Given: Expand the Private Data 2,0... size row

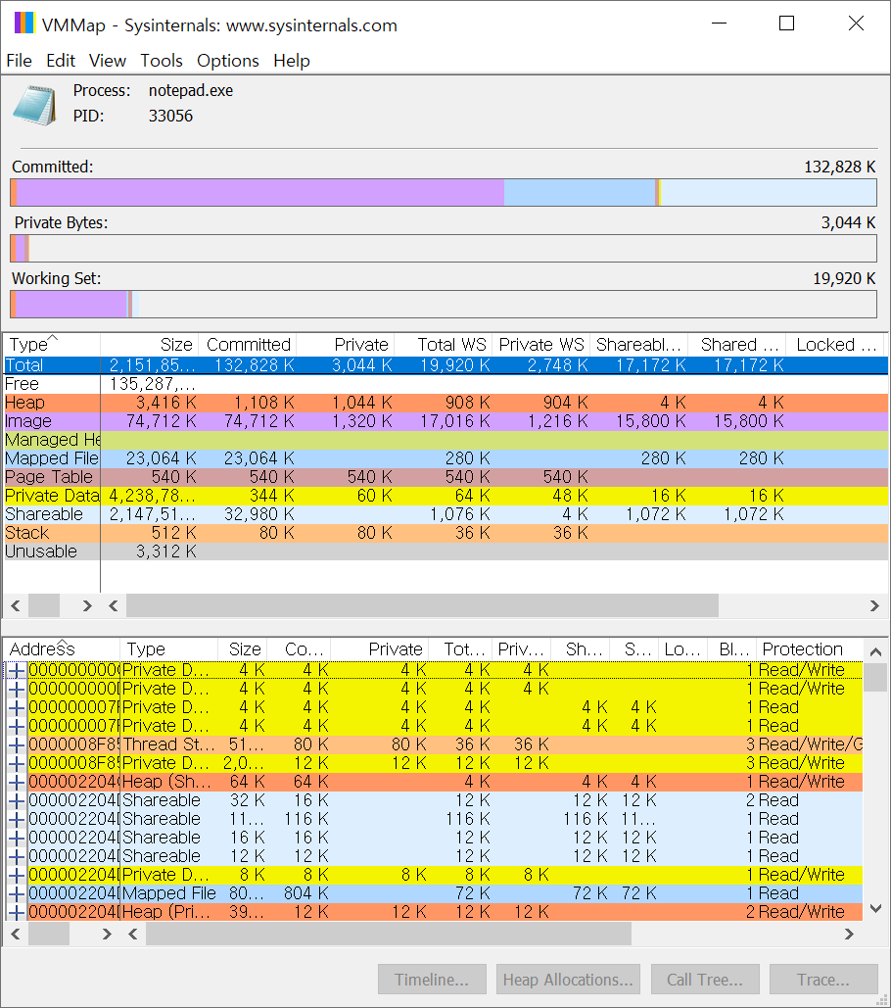Looking at the screenshot, I should tap(17, 763).
